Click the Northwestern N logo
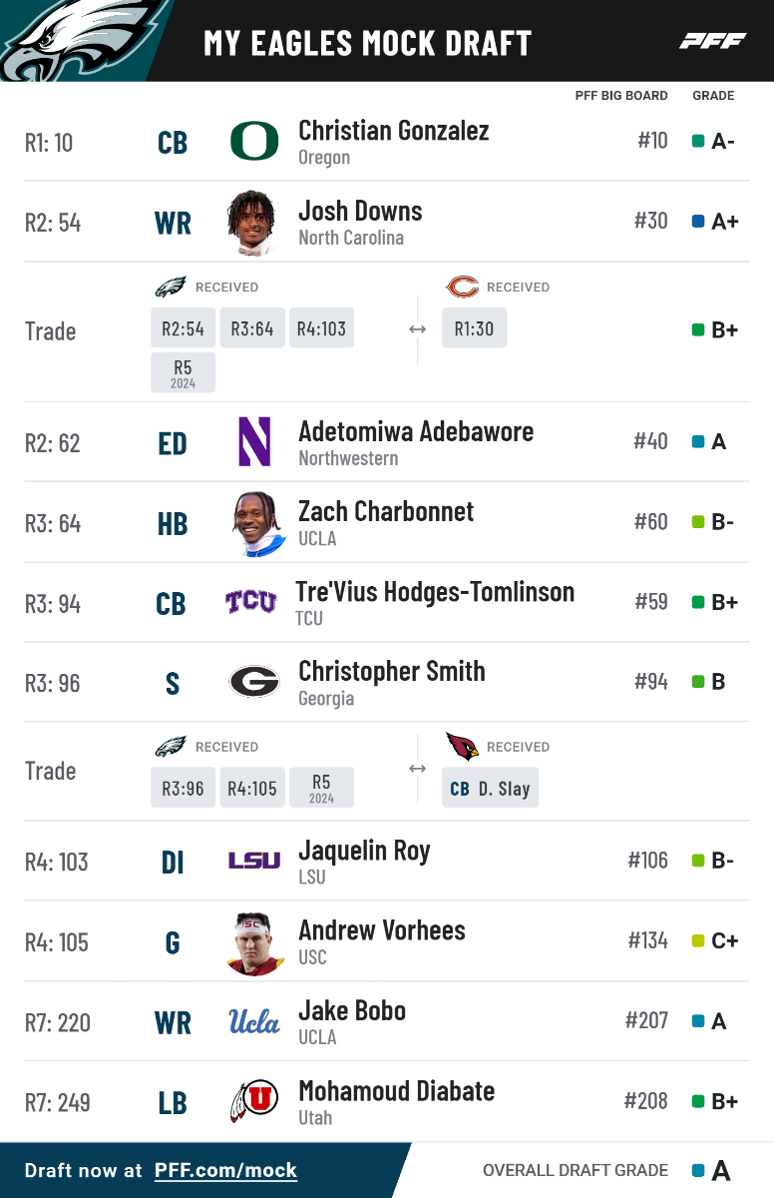Image resolution: width=774 pixels, height=1198 pixels. pyautogui.click(x=254, y=442)
